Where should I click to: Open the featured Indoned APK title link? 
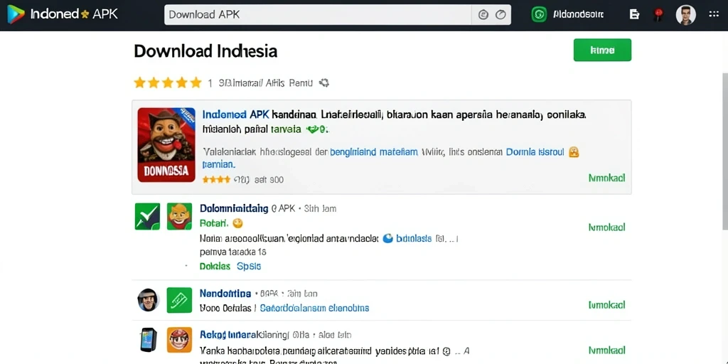coord(236,114)
